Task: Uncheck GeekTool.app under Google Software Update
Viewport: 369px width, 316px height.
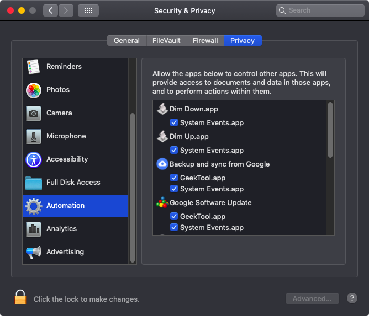Action: [174, 216]
